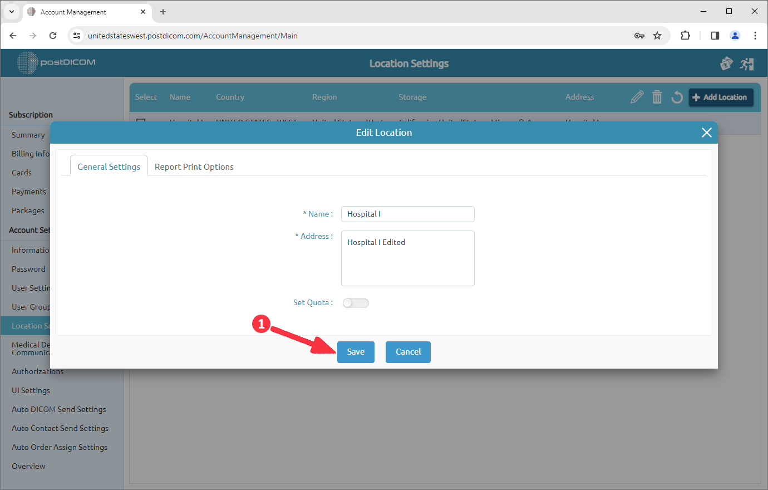Screen dimensions: 768x490
Task: Open the browser tab search chevron
Action: click(11, 11)
